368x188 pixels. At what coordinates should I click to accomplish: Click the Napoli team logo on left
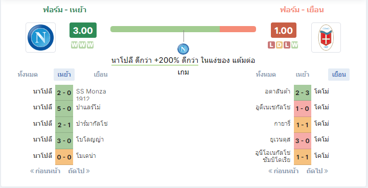[x=40, y=38]
